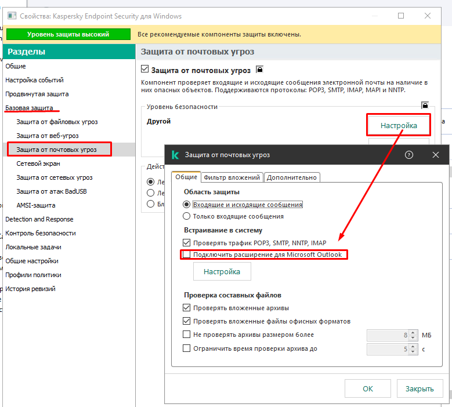Enable Не проверять архивы размером более
The height and width of the screenshot is (407, 452).
point(186,335)
